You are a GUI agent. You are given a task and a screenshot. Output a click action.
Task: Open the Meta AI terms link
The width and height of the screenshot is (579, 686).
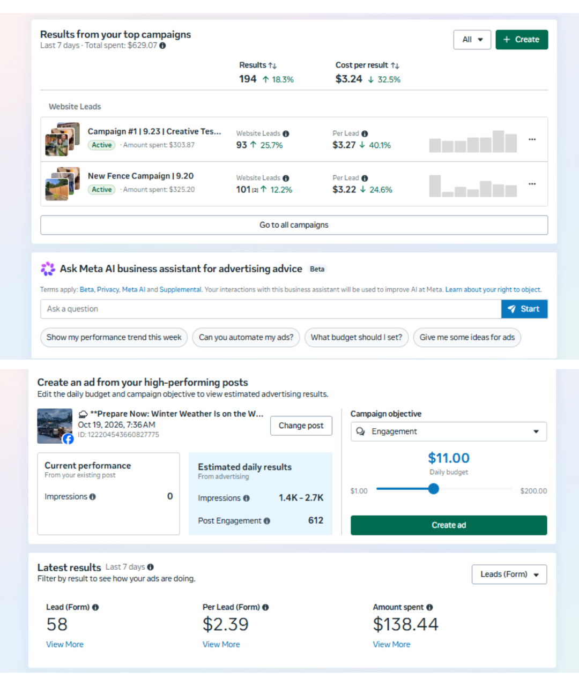[133, 290]
